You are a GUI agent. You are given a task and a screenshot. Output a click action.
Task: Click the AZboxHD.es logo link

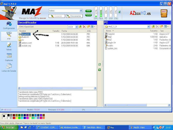(x=140, y=13)
